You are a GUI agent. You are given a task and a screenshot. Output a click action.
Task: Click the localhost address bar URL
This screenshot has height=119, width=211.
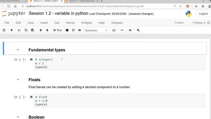85,6
